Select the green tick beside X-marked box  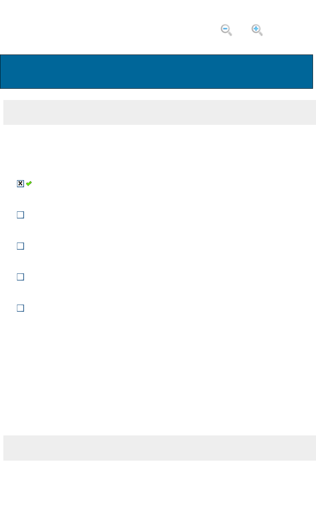29,183
